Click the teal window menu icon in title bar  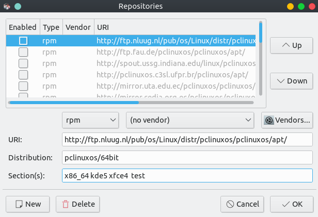click(x=18, y=7)
